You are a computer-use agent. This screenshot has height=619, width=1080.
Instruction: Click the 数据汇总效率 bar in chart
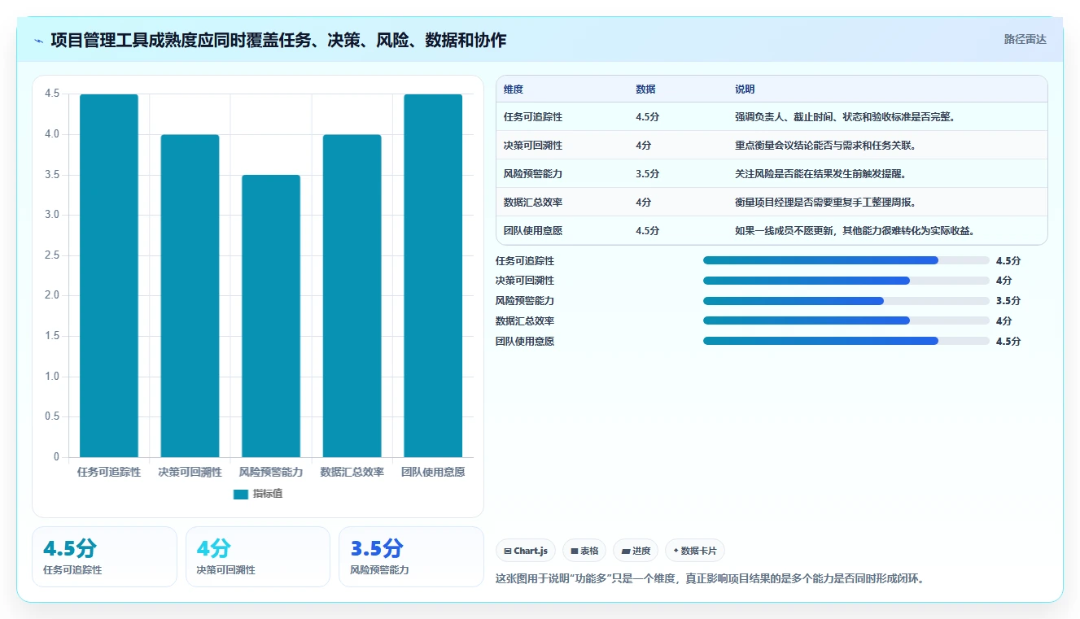(352, 296)
